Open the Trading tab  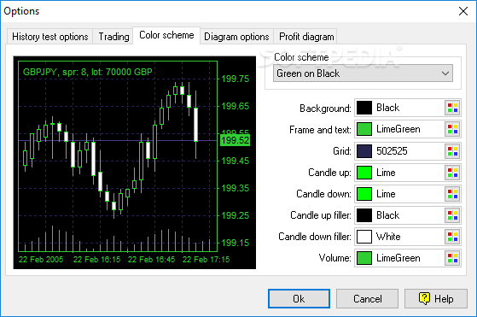point(113,37)
